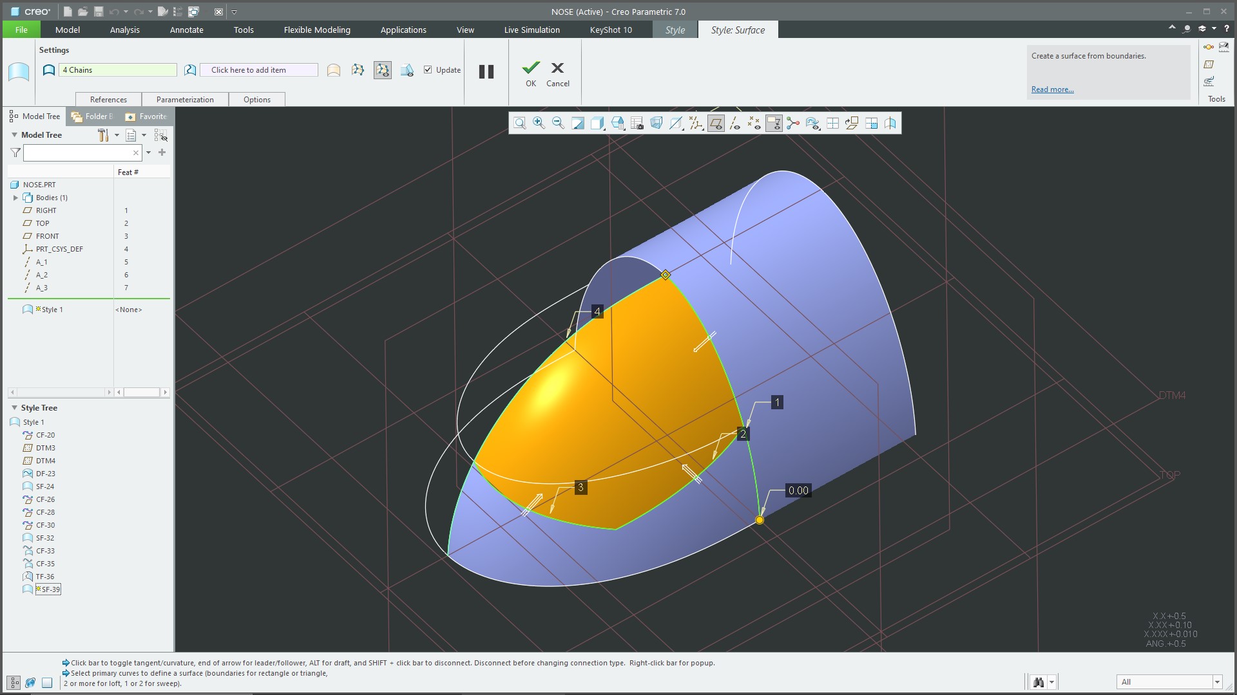The height and width of the screenshot is (695, 1237).
Task: Click the Read more link
Action: coord(1052,89)
